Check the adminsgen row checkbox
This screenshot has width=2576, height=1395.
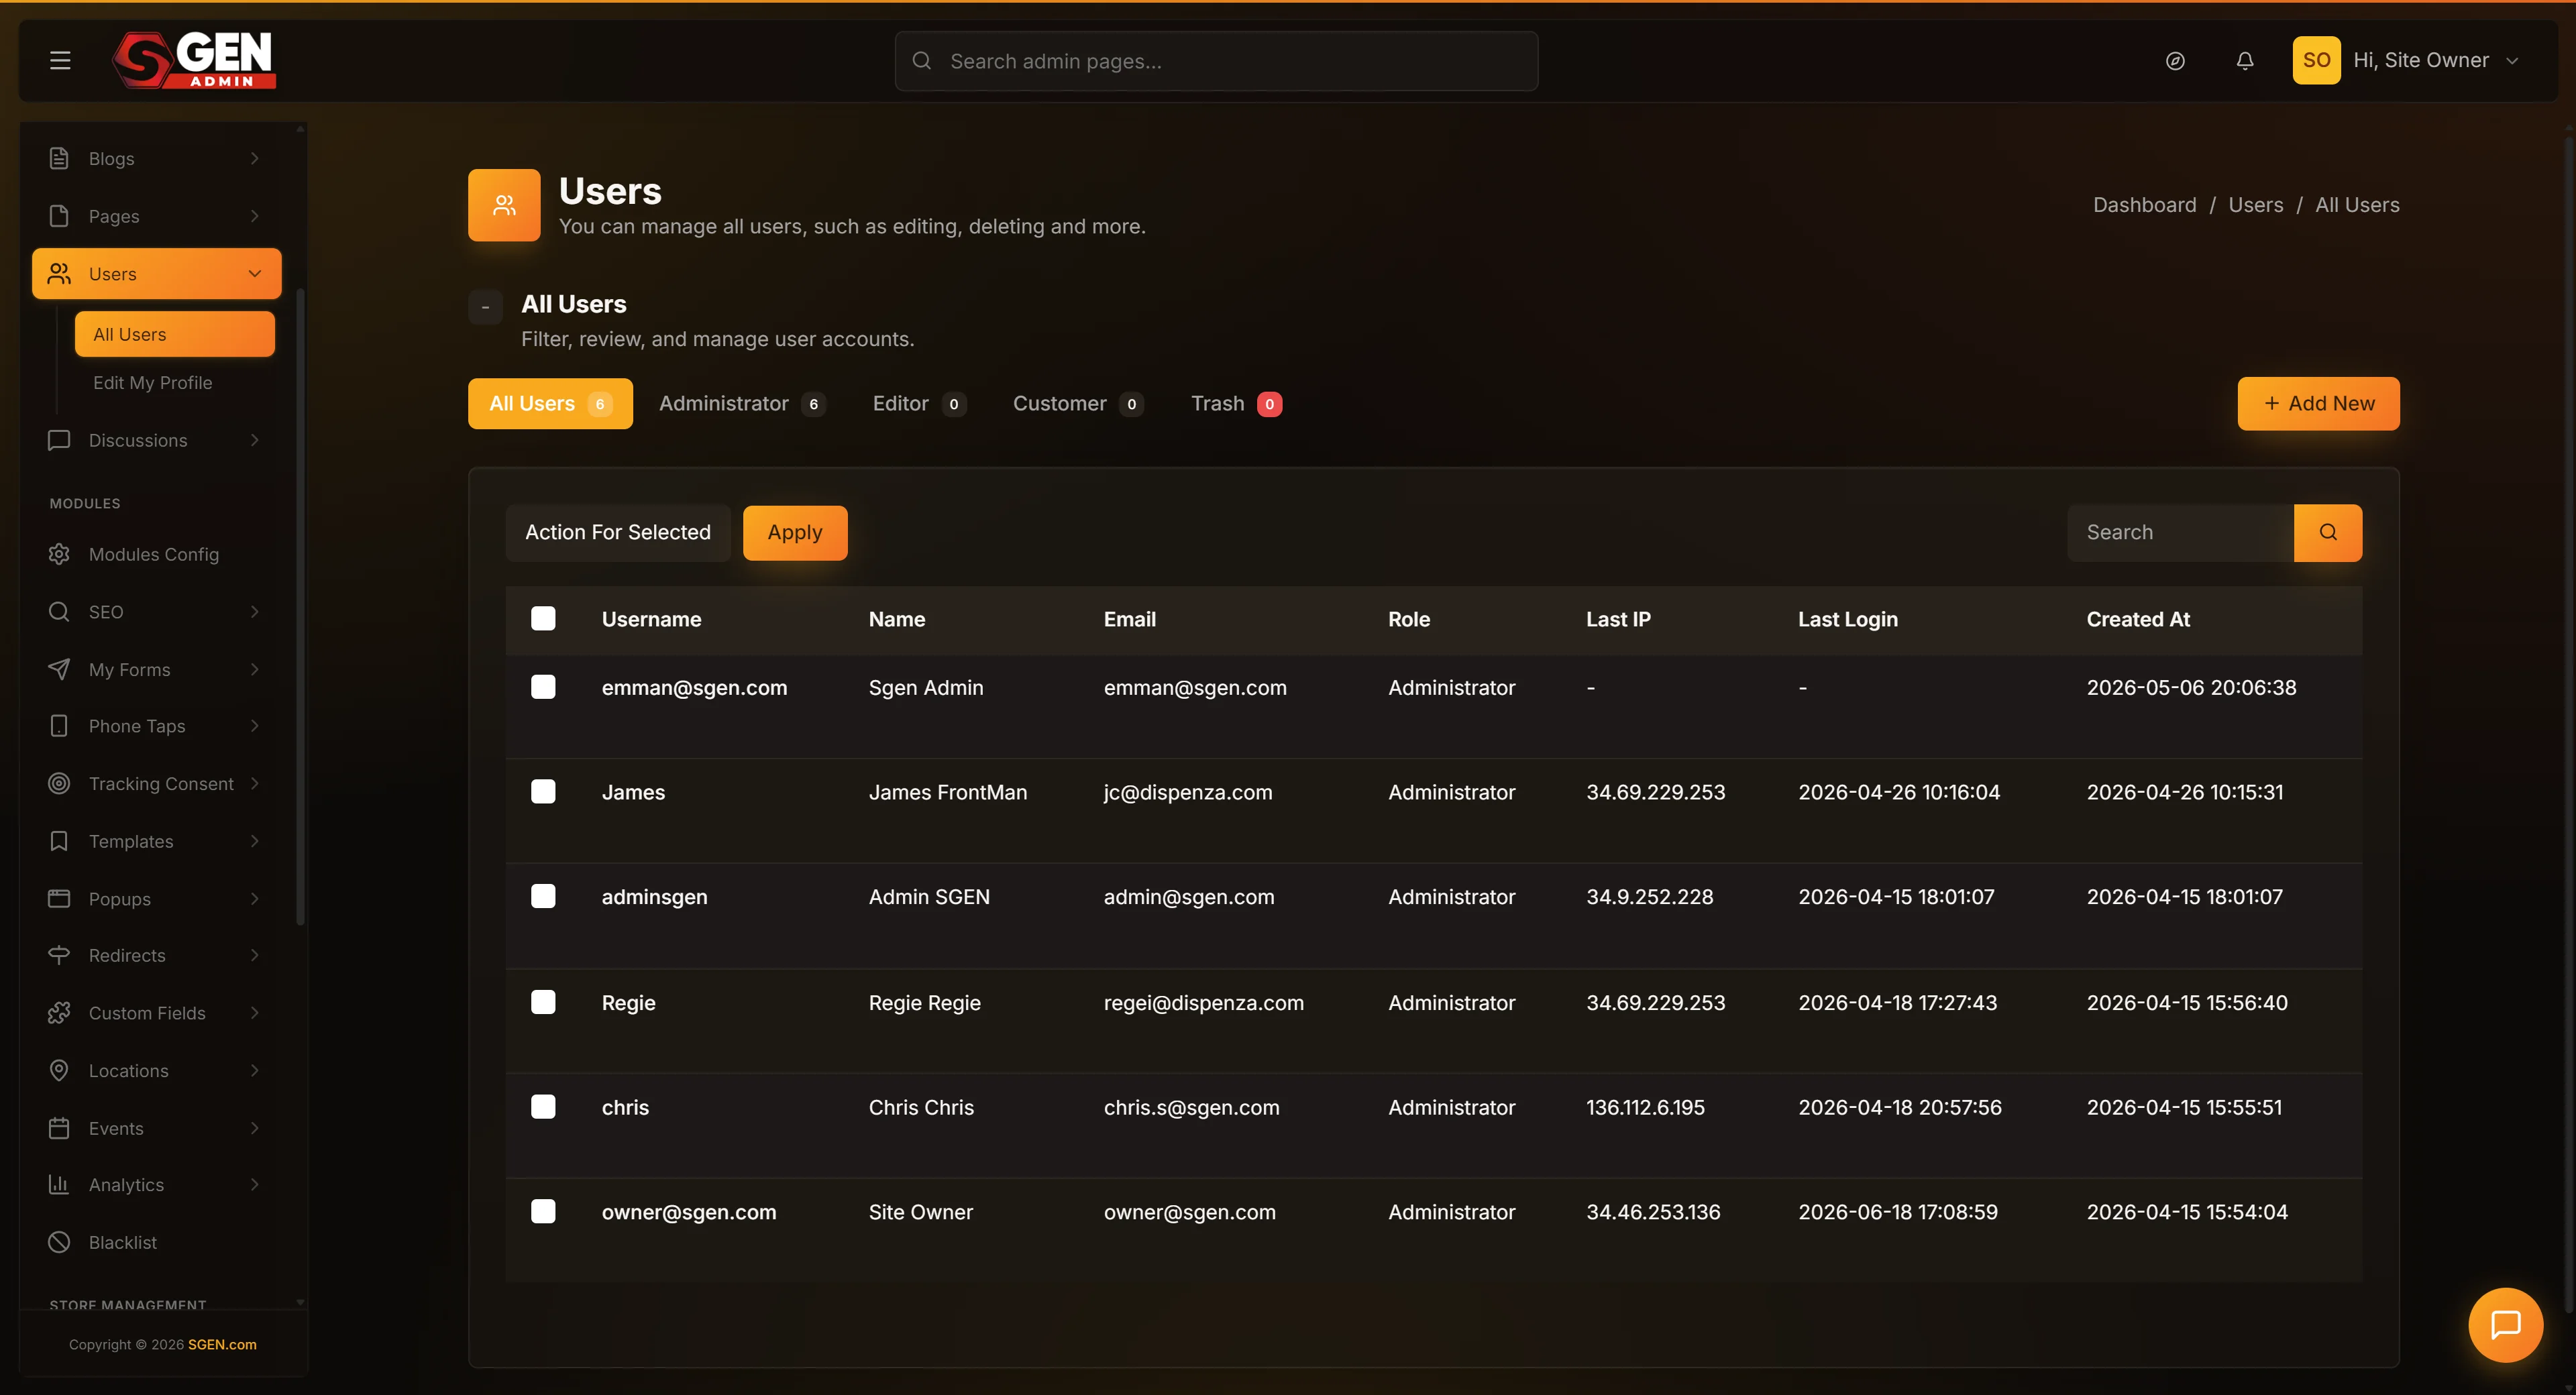click(x=543, y=896)
